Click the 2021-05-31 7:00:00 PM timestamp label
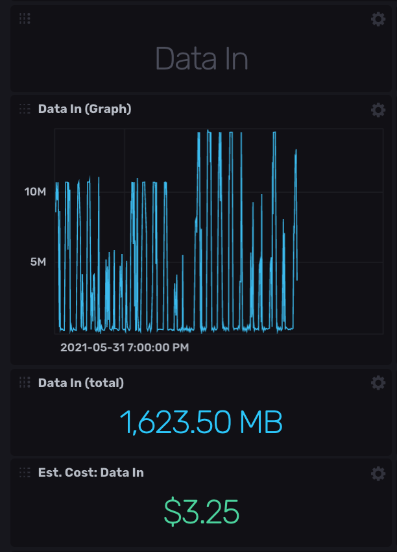Screen dimensions: 397x552 (125, 347)
